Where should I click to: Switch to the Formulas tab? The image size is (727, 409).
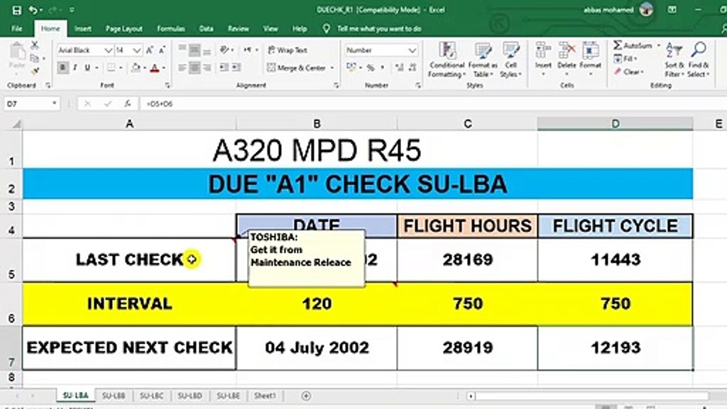171,28
